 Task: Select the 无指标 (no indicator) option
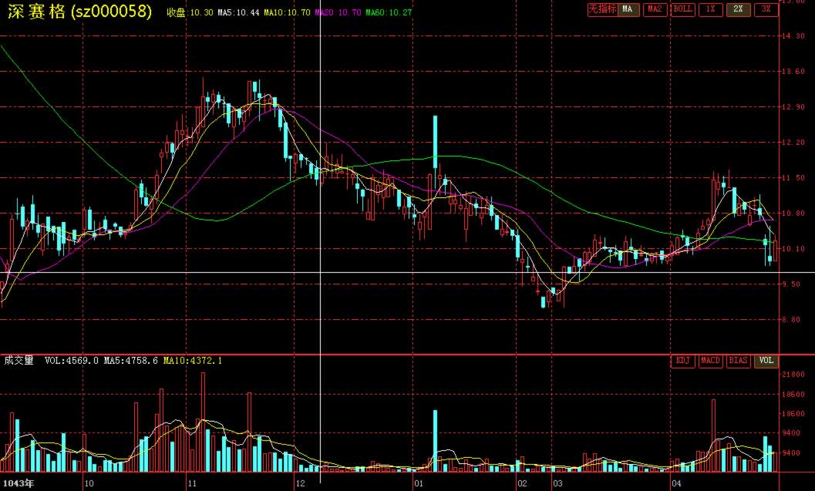[x=601, y=9]
